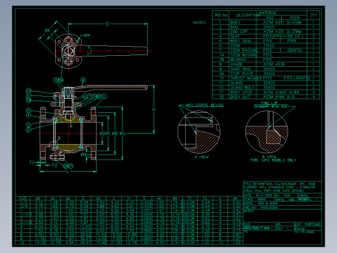This screenshot has height=253, width=337.
Task: Select the 'BALL' description in parts list
Action: pyautogui.click(x=235, y=27)
